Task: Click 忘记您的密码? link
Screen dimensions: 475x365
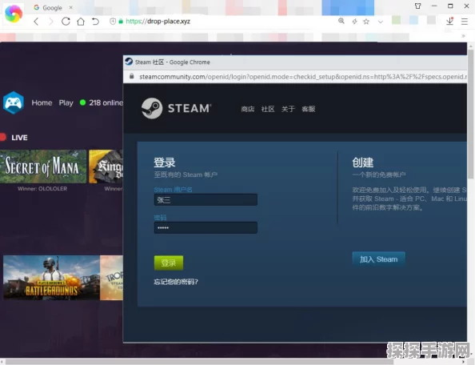Action: tap(176, 282)
